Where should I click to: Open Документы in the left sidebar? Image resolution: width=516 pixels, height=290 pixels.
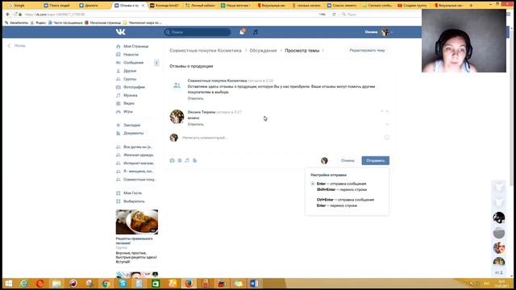pyautogui.click(x=133, y=133)
